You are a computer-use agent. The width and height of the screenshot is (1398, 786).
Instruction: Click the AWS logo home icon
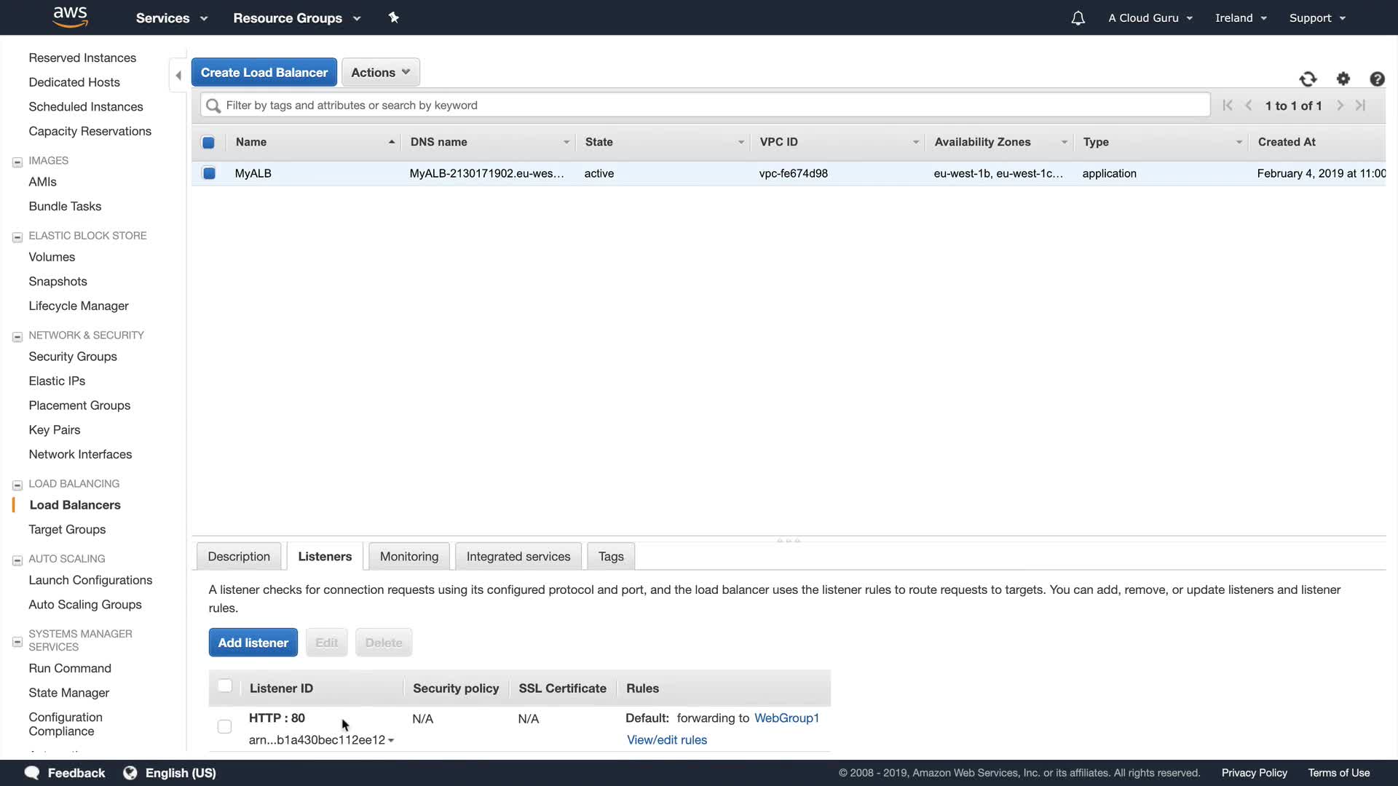click(70, 17)
